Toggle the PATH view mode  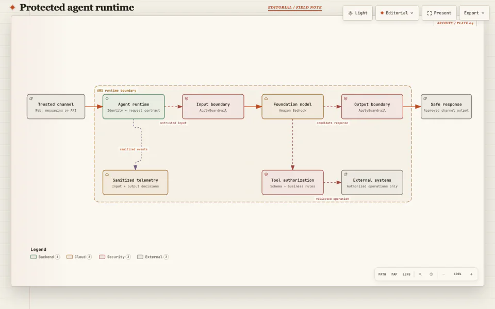point(382,274)
